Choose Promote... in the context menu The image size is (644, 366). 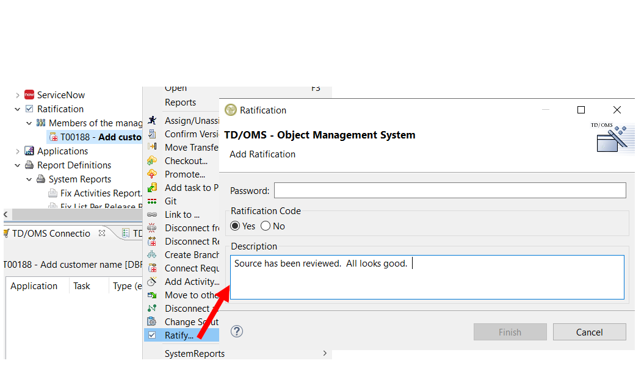185,174
